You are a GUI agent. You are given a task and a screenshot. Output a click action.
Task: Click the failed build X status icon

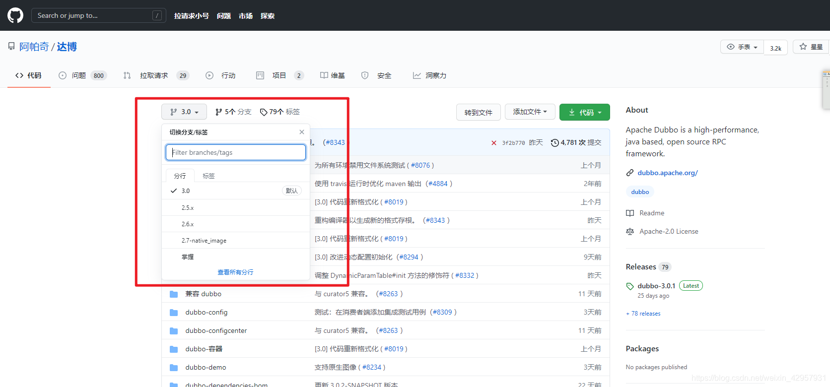[x=494, y=143]
